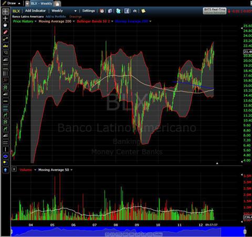Select the trend line drawing tool
This screenshot has width=252, height=237.
pos(5,39)
